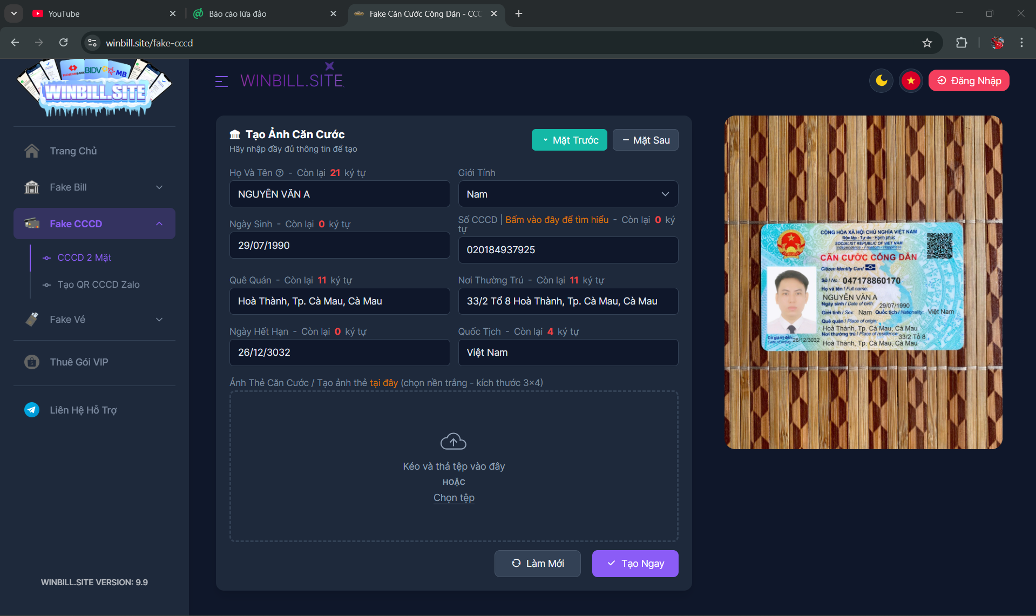This screenshot has width=1036, height=616.
Task: Click the Họ Và Tên input field
Action: 340,194
